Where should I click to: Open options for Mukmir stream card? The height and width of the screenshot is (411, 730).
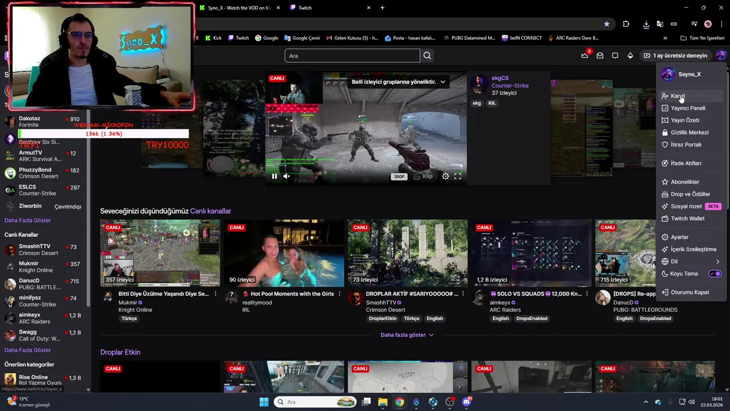[x=215, y=294]
